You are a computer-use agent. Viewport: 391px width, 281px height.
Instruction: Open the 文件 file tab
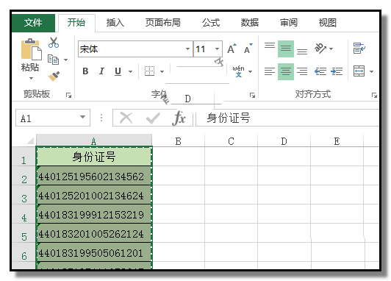click(33, 23)
